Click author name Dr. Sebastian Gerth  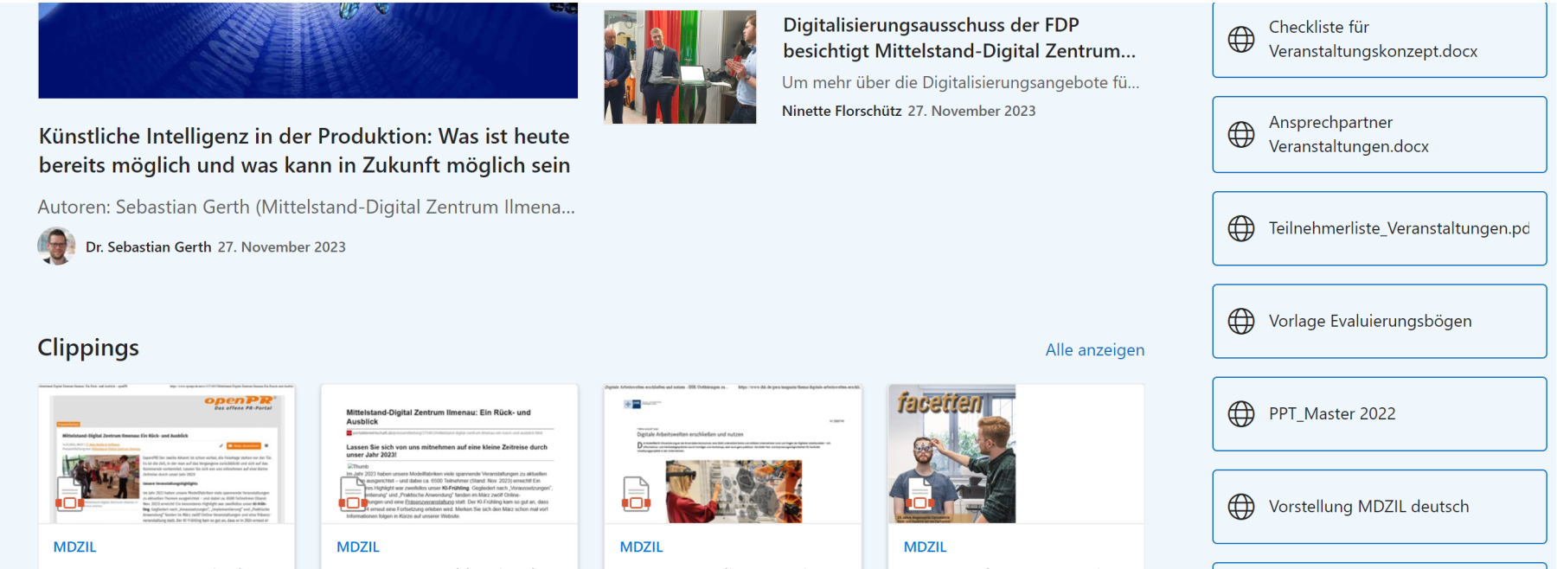tap(148, 247)
